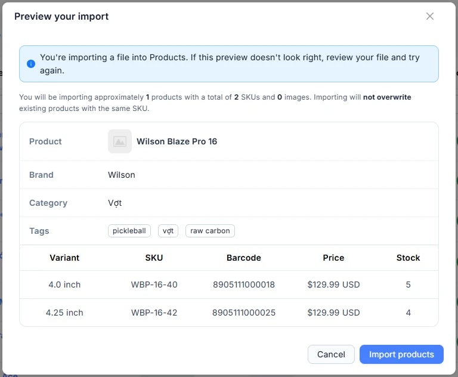
Task: Click the Price column header
Action: 333,258
